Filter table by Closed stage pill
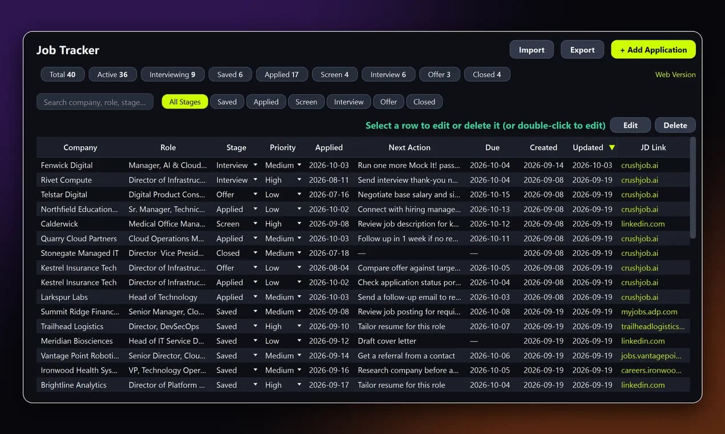Screen dimensions: 725x434 424,102
